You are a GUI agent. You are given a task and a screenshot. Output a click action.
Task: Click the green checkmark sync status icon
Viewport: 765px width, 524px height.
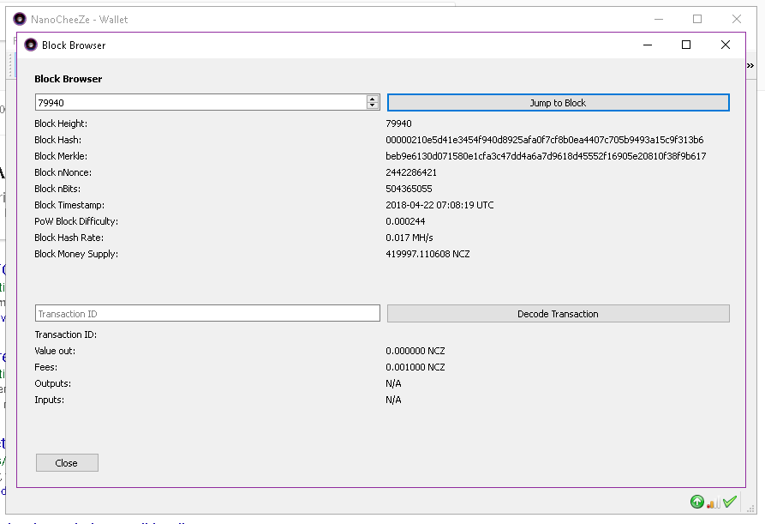730,503
